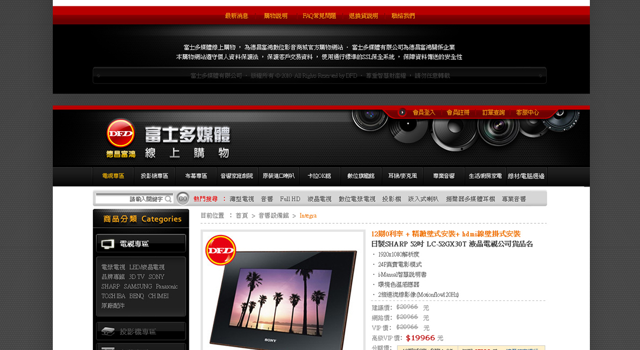Click the 會員登入 link
640x350 pixels.
[x=424, y=112]
